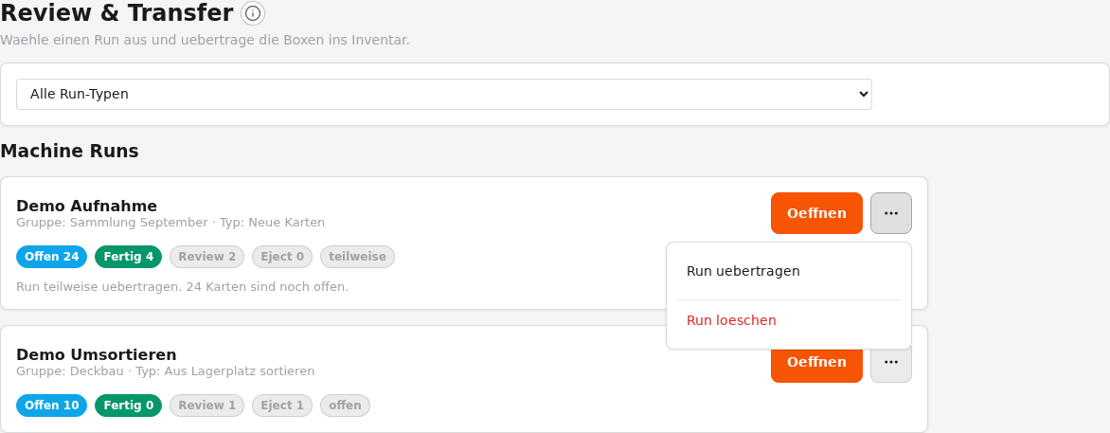Click 'Gruppe: Deckbau' subtitle text
This screenshot has width=1110, height=433.
(70, 371)
